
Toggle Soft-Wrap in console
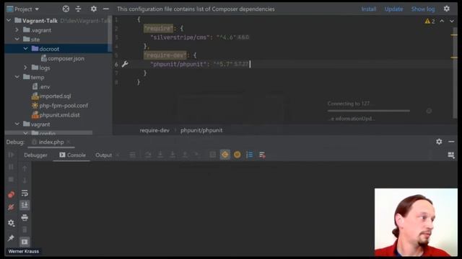click(x=25, y=193)
